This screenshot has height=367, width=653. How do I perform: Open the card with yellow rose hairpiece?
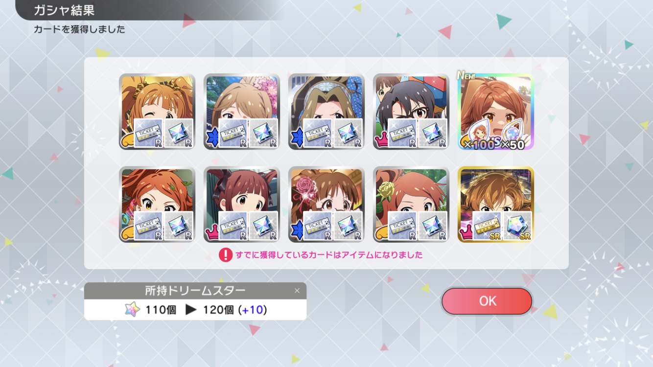pyautogui.click(x=411, y=205)
